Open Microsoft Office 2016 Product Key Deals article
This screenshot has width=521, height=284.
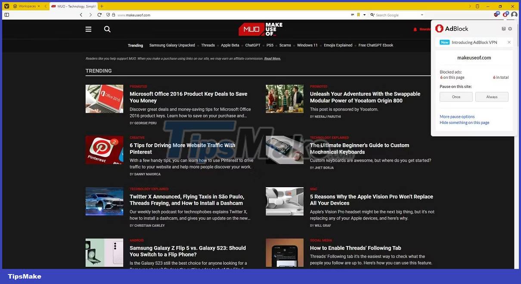point(189,97)
